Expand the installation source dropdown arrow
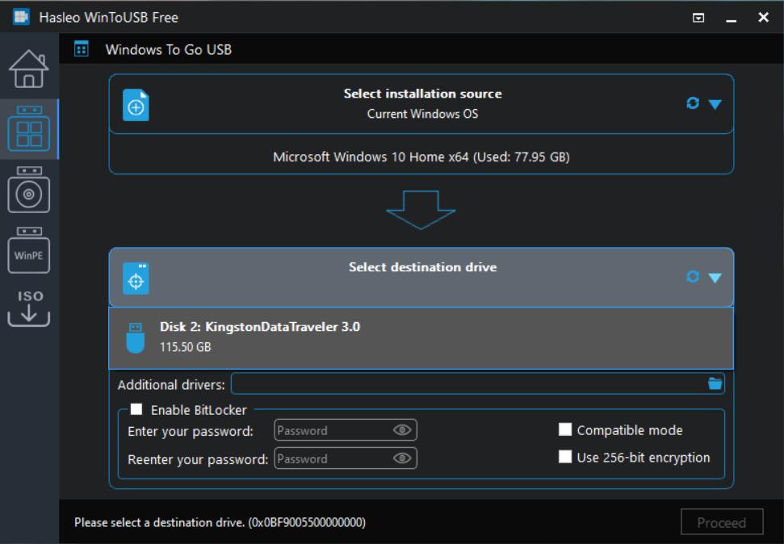The height and width of the screenshot is (544, 784). 715,104
